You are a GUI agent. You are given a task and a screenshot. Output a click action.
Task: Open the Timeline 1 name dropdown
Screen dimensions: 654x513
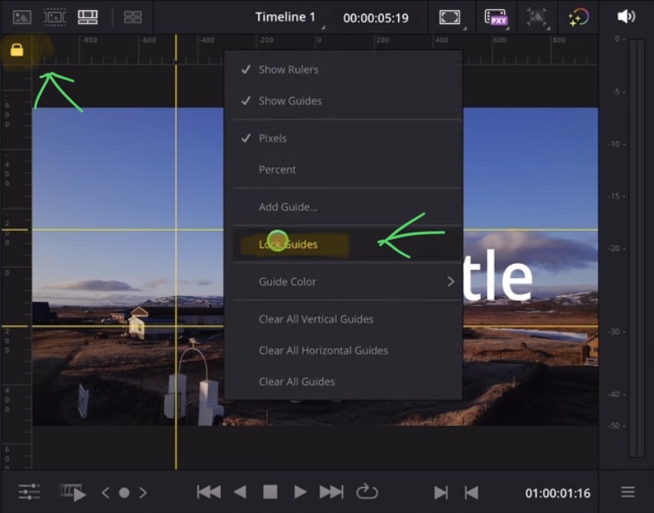point(286,17)
